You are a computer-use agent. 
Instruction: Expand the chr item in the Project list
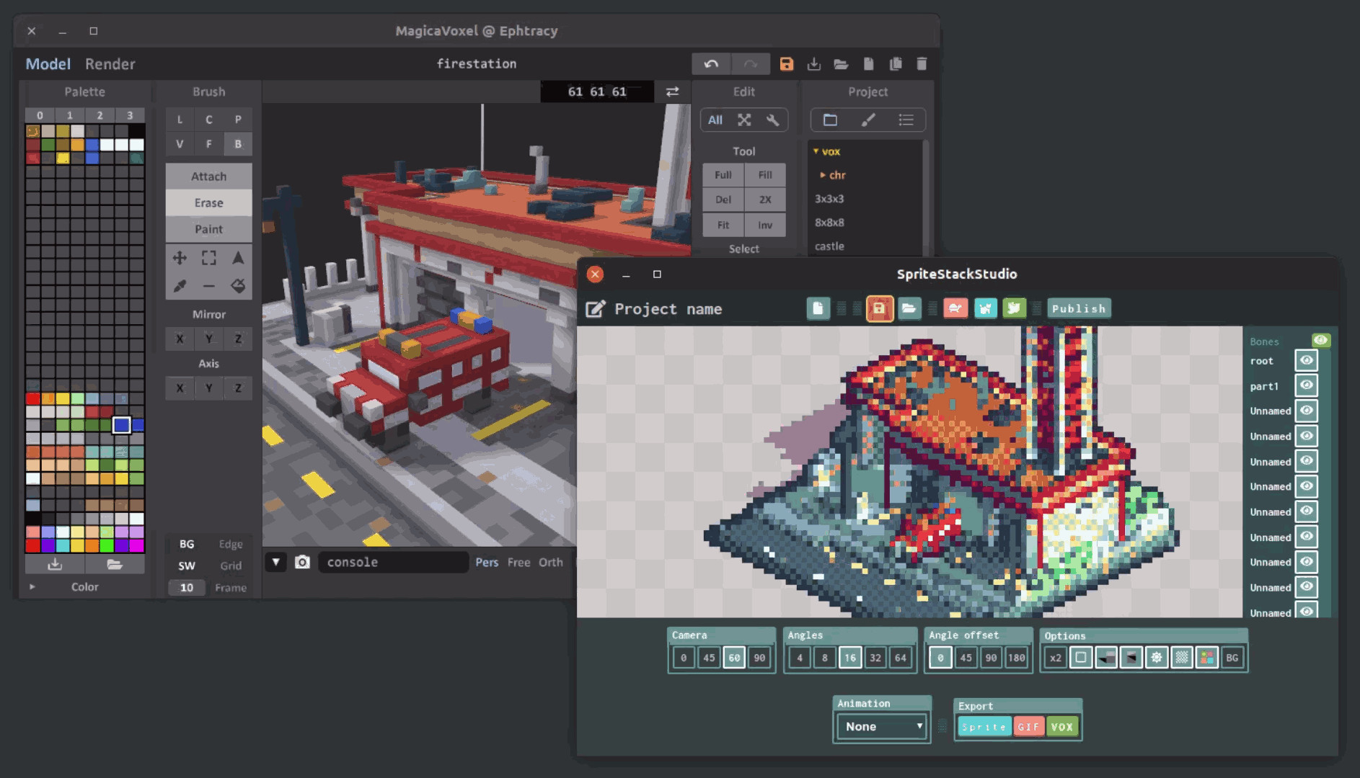(823, 175)
